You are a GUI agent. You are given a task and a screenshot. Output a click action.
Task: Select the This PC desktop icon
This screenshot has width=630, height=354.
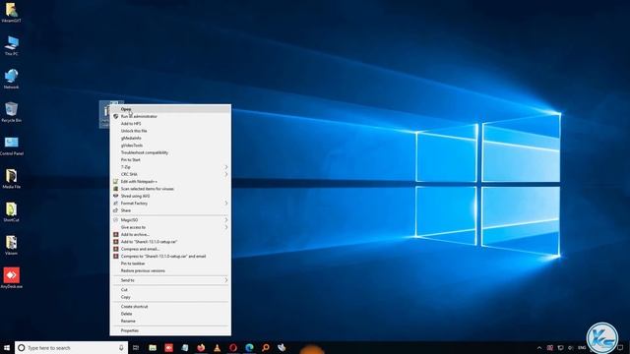(11, 45)
